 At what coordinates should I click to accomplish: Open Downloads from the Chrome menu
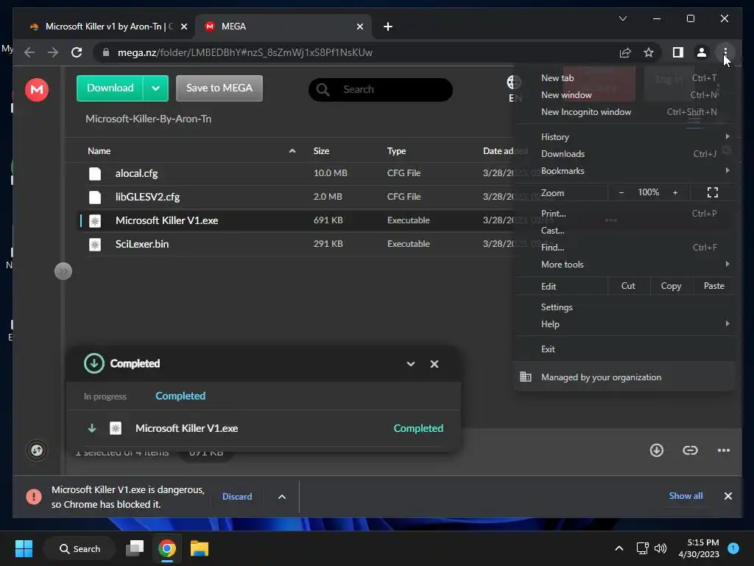coord(624,154)
